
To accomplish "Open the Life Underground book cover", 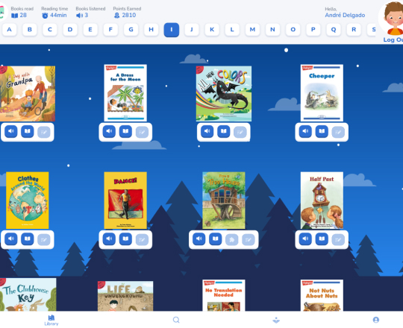I will click(x=125, y=296).
